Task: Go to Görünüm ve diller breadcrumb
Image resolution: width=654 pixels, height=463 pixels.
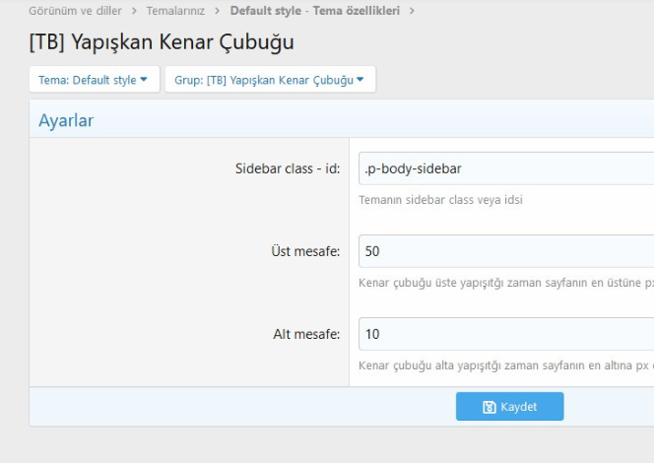Action: point(75,11)
